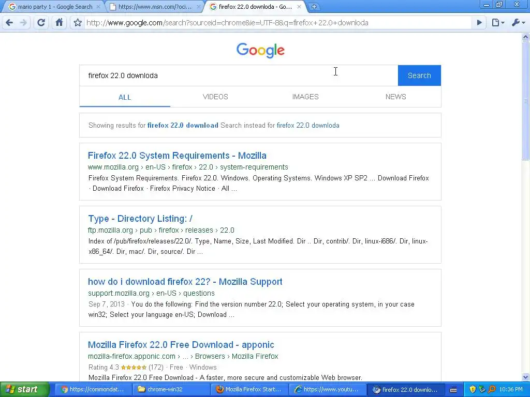Click the tray icon beside the shield
The height and width of the screenshot is (397, 530).
(x=482, y=389)
